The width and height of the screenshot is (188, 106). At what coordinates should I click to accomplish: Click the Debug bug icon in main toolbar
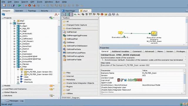coord(29,5)
